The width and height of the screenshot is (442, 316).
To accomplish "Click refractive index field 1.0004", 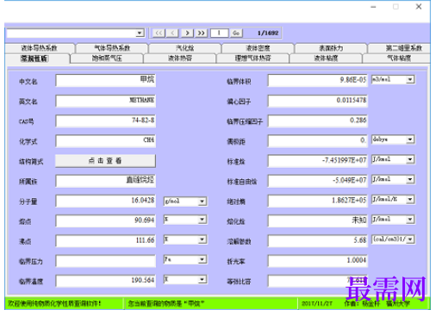I will pyautogui.click(x=318, y=261).
